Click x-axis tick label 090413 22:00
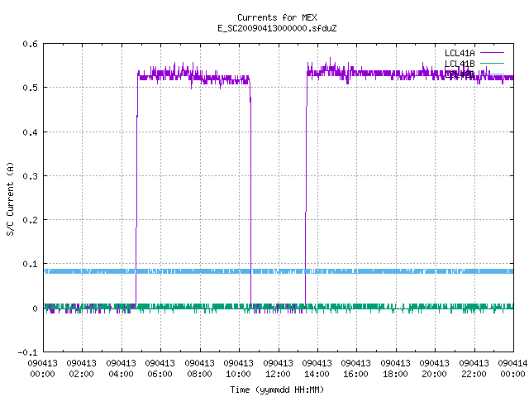The image size is (529, 397). point(474,368)
